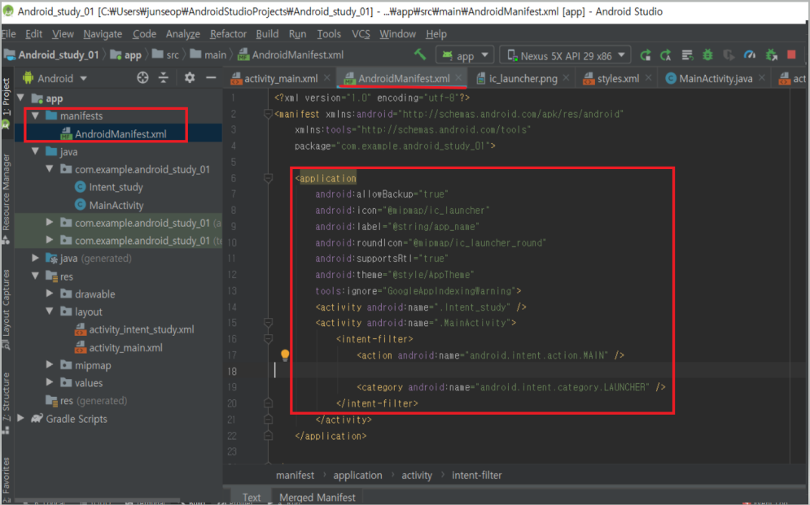Stop the running app with red square
This screenshot has height=505, width=810.
coord(791,54)
